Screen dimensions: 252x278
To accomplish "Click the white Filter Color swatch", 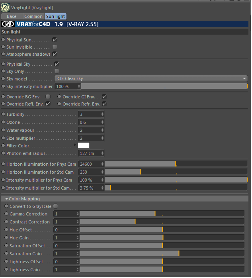I will coord(84,145).
